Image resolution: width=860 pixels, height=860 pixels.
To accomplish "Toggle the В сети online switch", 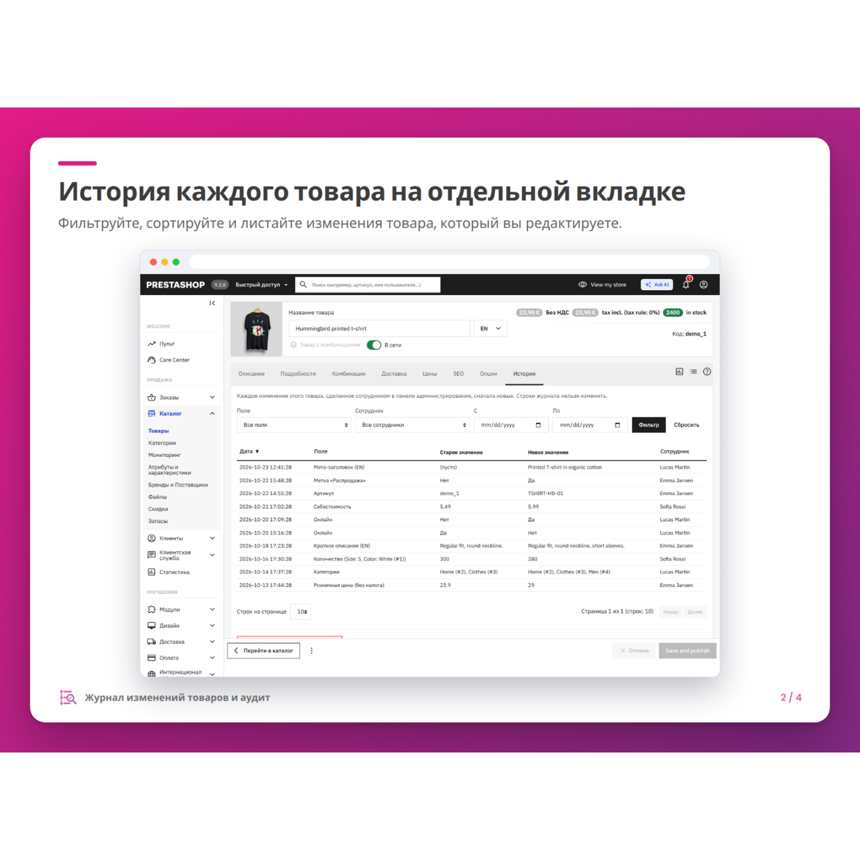I will [x=374, y=345].
